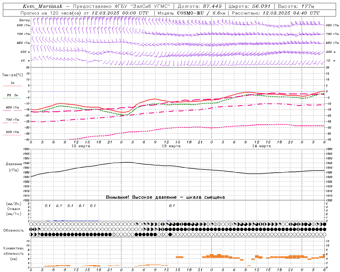
Task: Select the 'Высота: 177м' elevation text
Action: pos(296,6)
